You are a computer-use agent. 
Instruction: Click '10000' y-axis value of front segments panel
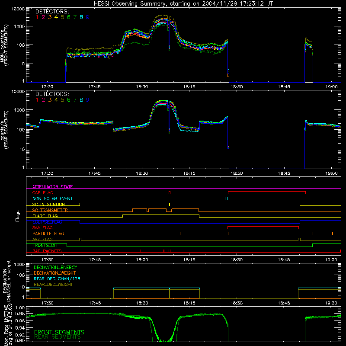[x=18, y=9]
